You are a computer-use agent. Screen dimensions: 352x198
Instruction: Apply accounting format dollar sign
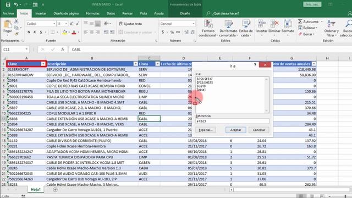point(163,32)
